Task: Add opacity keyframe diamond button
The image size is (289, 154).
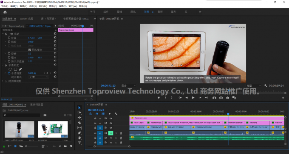Action: click(47, 73)
